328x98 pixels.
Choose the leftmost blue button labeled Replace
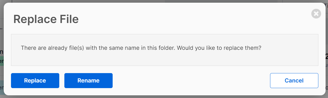[x=35, y=81]
